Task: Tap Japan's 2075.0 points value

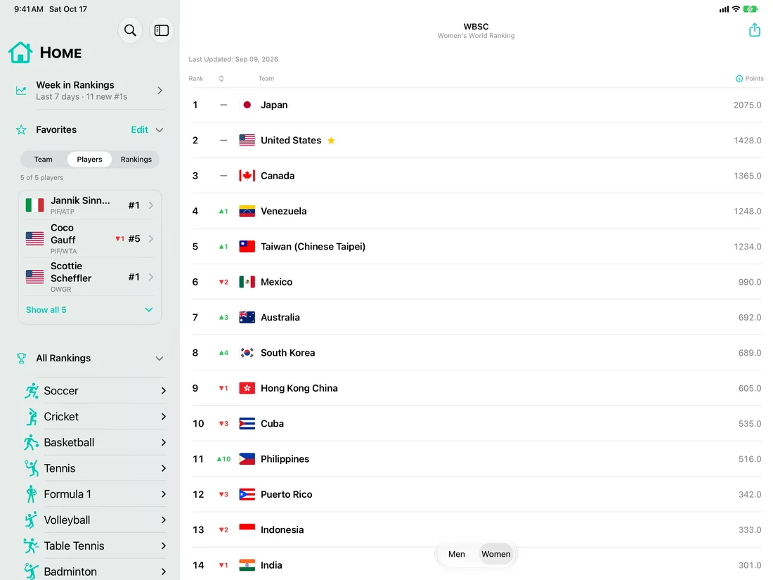Action: pos(747,105)
